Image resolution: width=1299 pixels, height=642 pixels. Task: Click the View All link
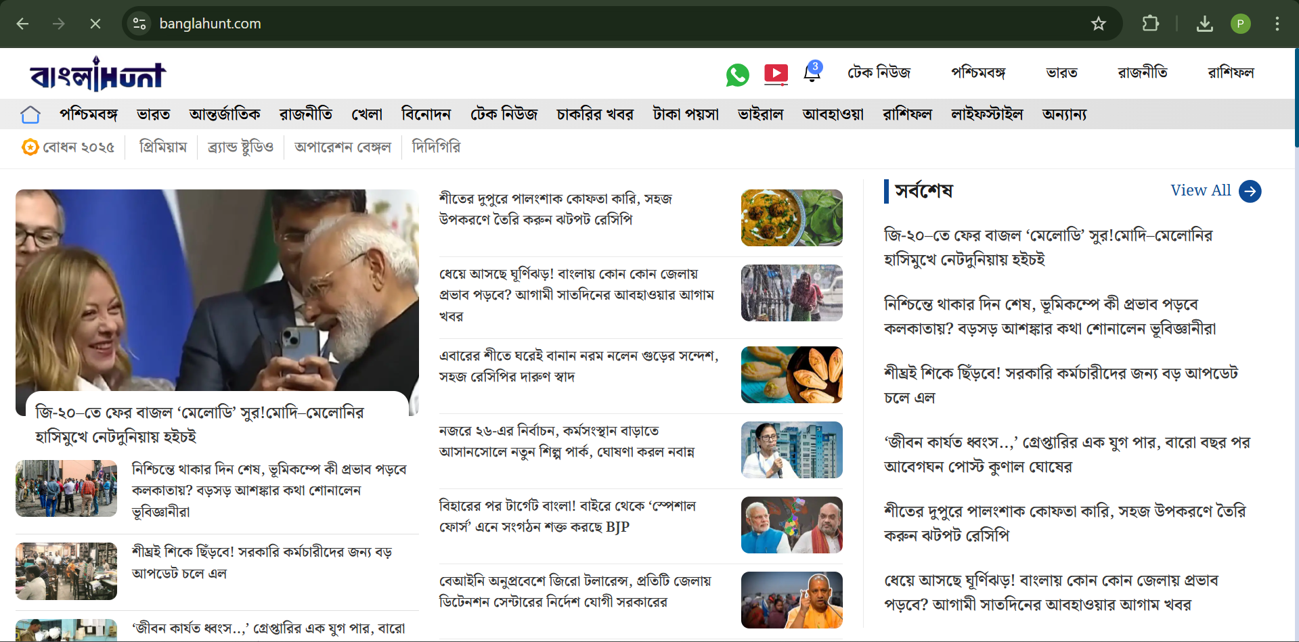click(x=1200, y=191)
